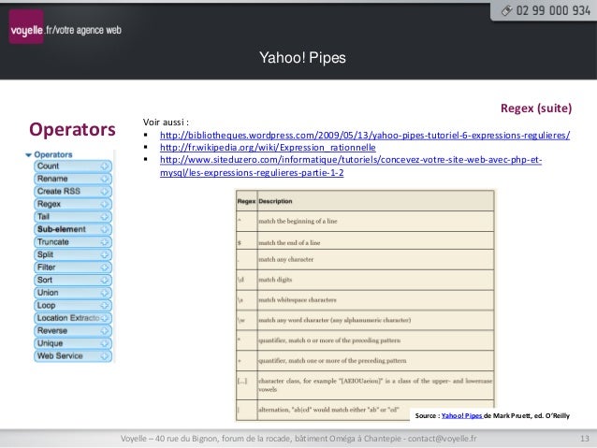The height and width of the screenshot is (448, 597).
Task: Select the Sort operator
Action: tap(73, 281)
